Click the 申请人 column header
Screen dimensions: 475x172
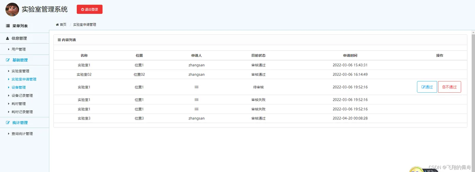[196, 56]
